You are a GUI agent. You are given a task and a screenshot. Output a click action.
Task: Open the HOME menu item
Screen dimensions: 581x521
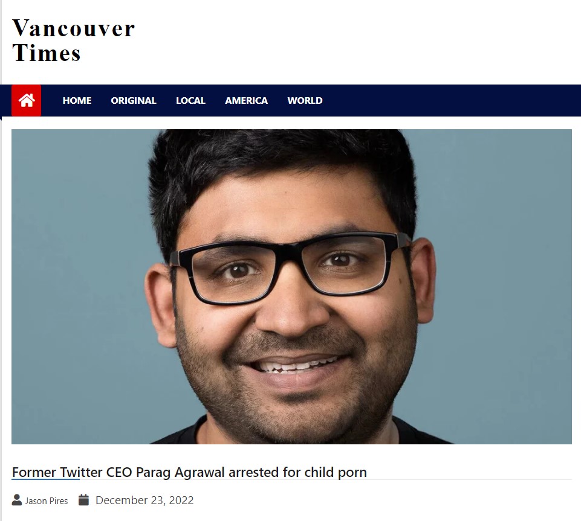coord(77,101)
